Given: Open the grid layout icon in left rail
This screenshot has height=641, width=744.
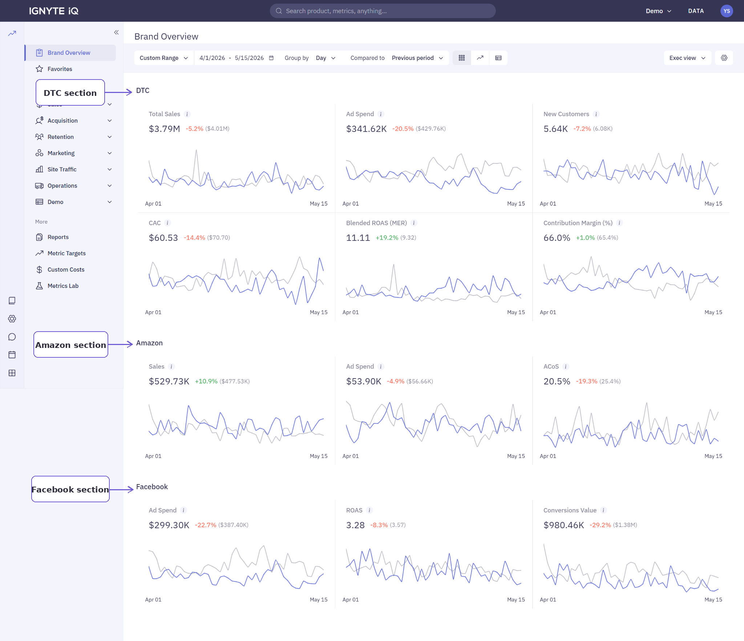Looking at the screenshot, I should click(12, 373).
